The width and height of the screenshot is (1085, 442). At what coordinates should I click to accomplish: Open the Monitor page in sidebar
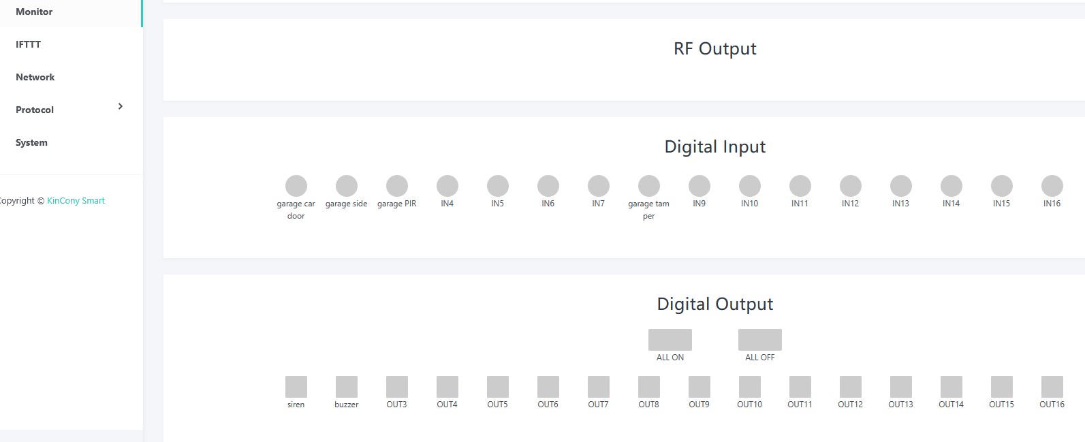pos(34,12)
